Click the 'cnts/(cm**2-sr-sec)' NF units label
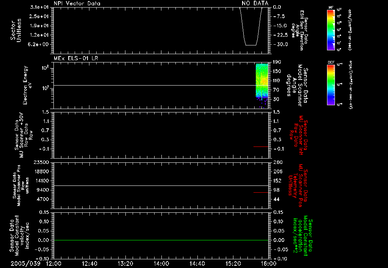Viewport: 388px width, 268px height. 350,30
